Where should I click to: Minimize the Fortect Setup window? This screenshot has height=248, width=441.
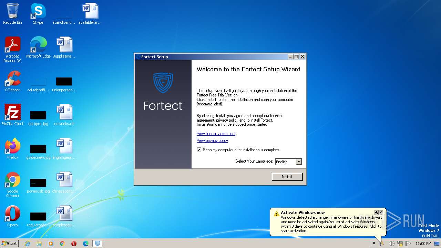coord(290,57)
